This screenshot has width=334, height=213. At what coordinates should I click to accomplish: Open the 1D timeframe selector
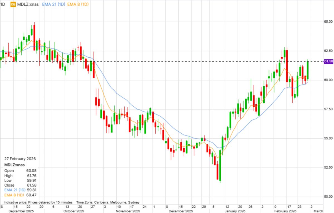(x=3, y=4)
